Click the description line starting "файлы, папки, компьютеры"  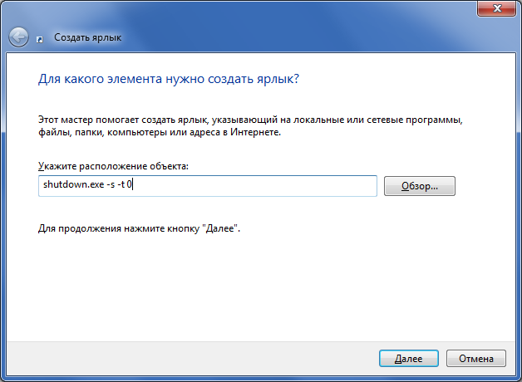(x=158, y=132)
